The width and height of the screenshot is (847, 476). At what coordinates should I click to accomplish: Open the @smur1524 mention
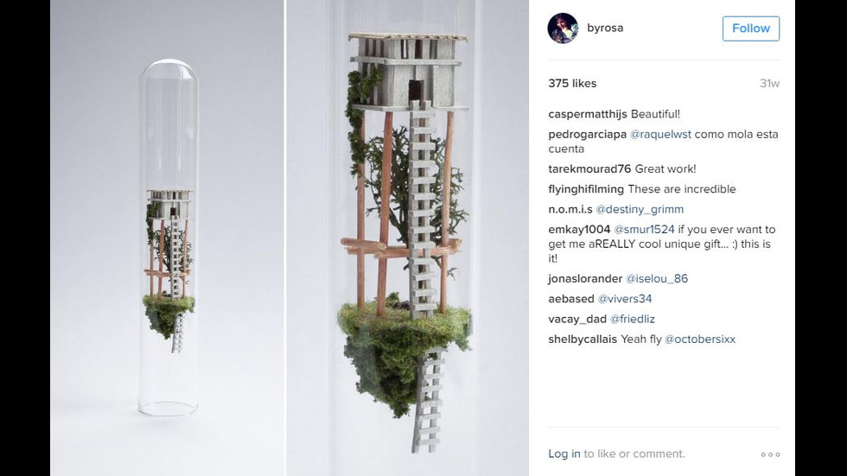coord(644,230)
